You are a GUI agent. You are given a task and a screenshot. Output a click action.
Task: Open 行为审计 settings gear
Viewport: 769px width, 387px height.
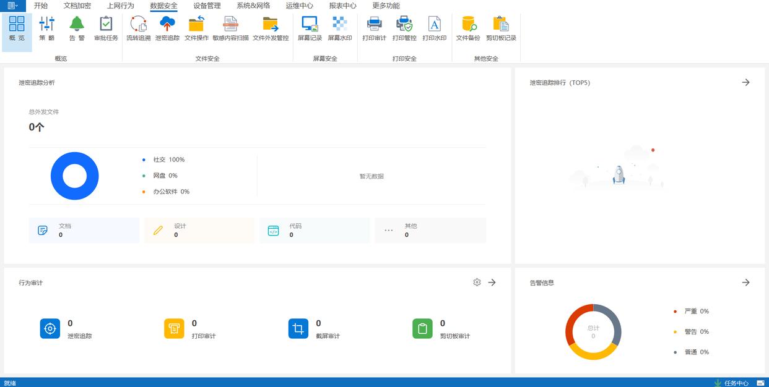(477, 283)
